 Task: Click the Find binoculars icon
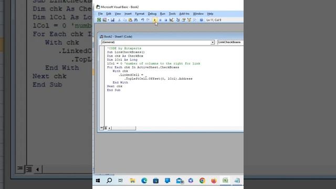136,20
